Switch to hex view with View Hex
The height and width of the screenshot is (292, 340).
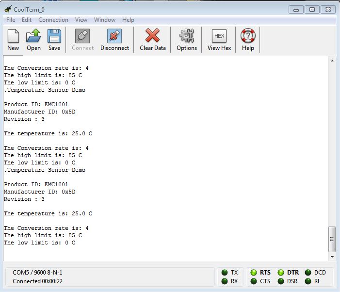(219, 36)
